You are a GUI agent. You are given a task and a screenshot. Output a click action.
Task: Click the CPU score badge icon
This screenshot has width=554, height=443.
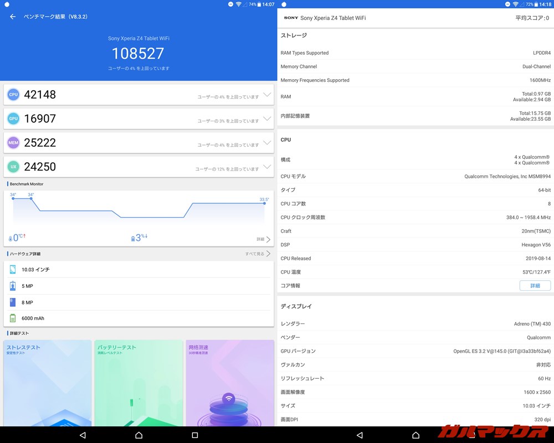(x=13, y=94)
